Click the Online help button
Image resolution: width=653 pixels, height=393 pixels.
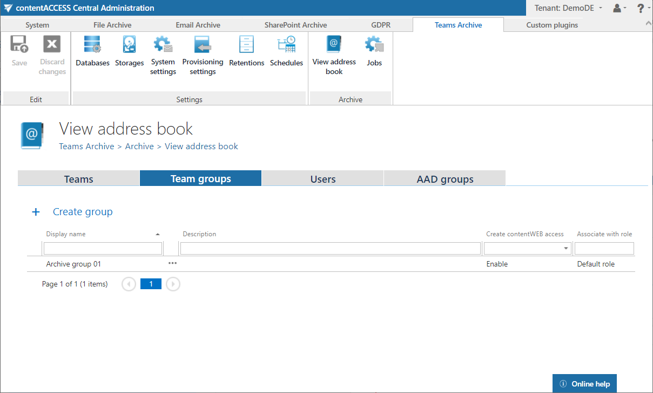pos(584,384)
